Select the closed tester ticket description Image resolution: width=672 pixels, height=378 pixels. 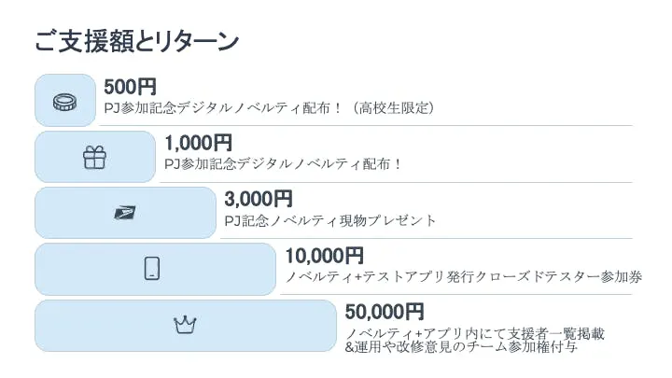(463, 277)
